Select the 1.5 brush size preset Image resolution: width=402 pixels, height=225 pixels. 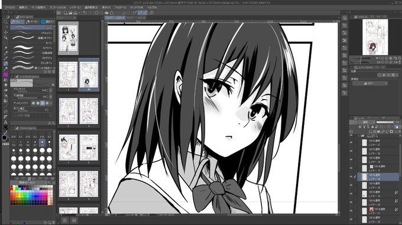(21, 151)
